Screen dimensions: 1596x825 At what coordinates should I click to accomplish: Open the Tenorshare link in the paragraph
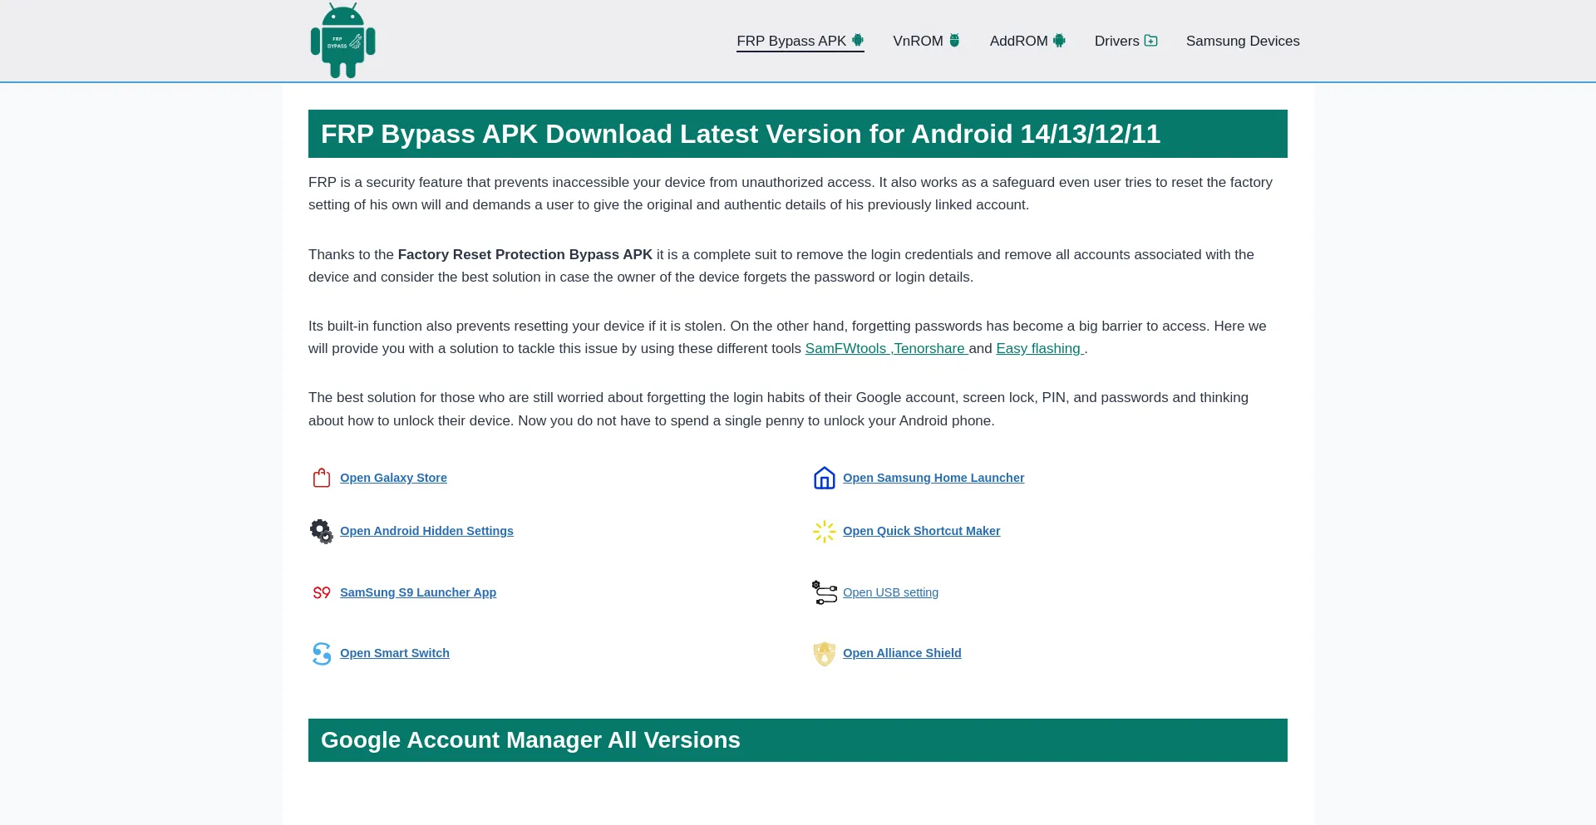(931, 349)
